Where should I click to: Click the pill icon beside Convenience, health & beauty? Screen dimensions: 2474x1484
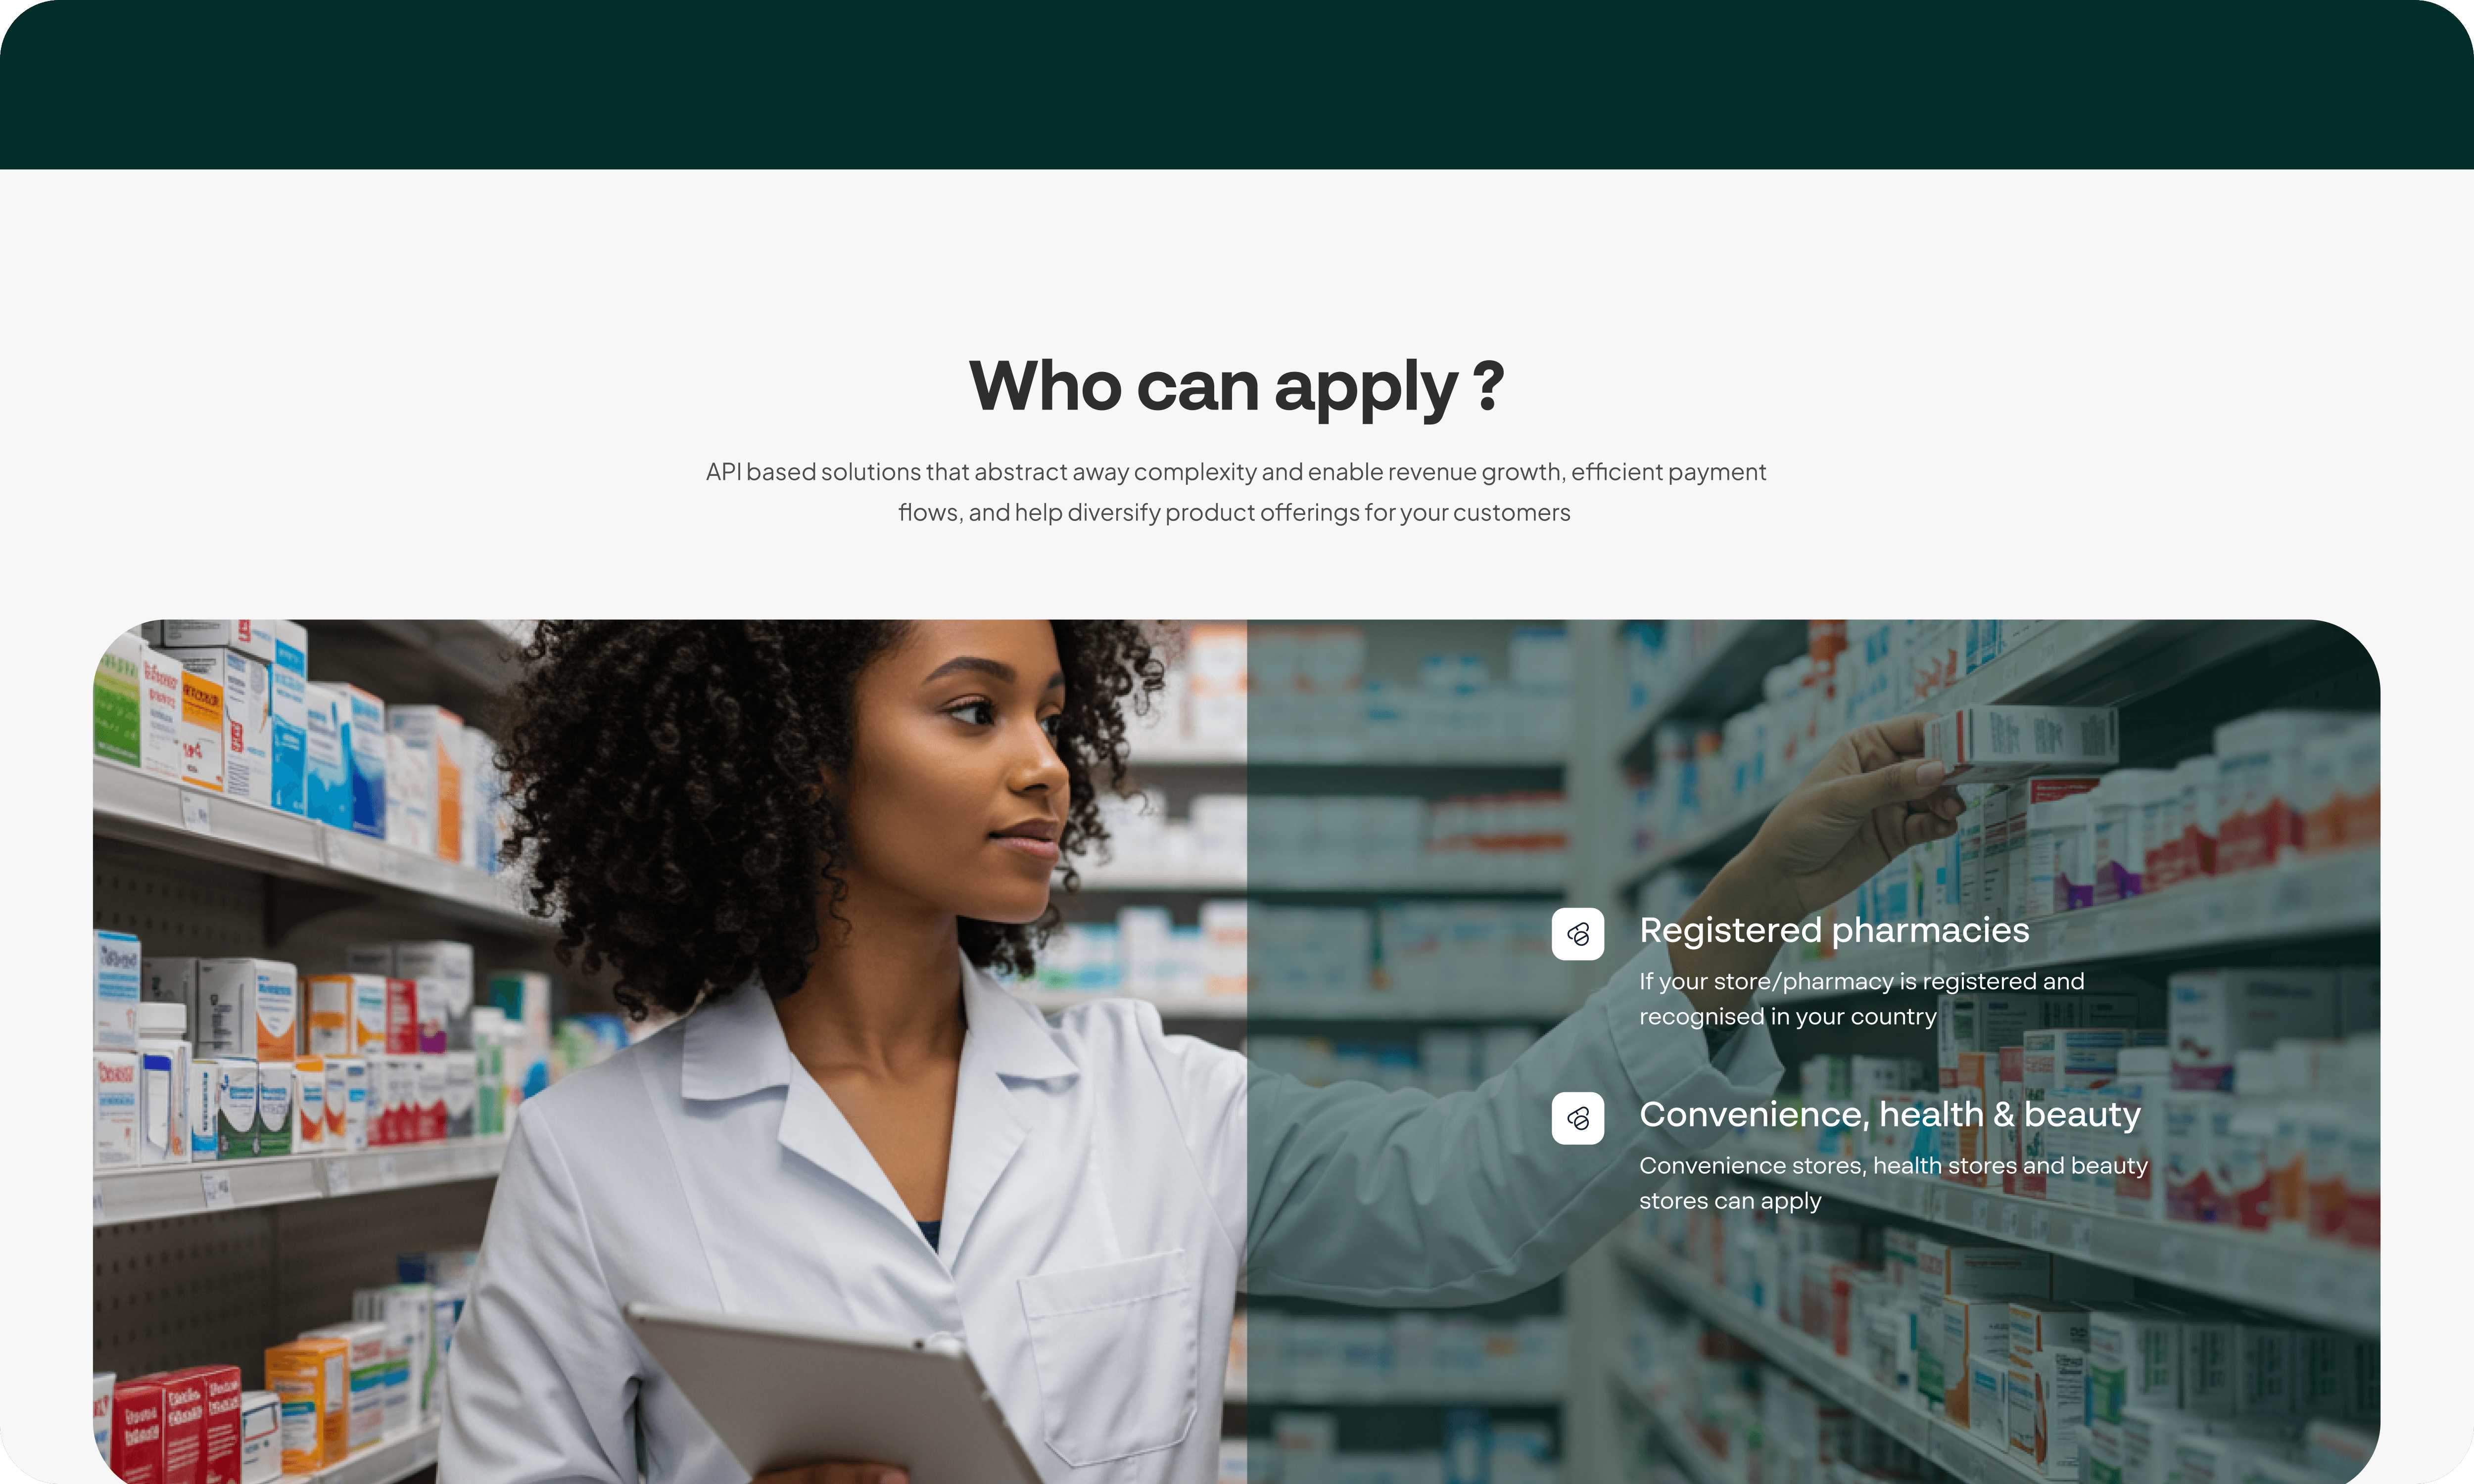tap(1577, 1118)
